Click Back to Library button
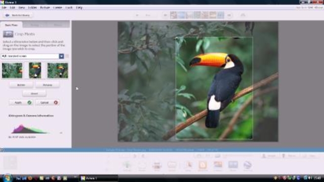 pyautogui.click(x=18, y=15)
